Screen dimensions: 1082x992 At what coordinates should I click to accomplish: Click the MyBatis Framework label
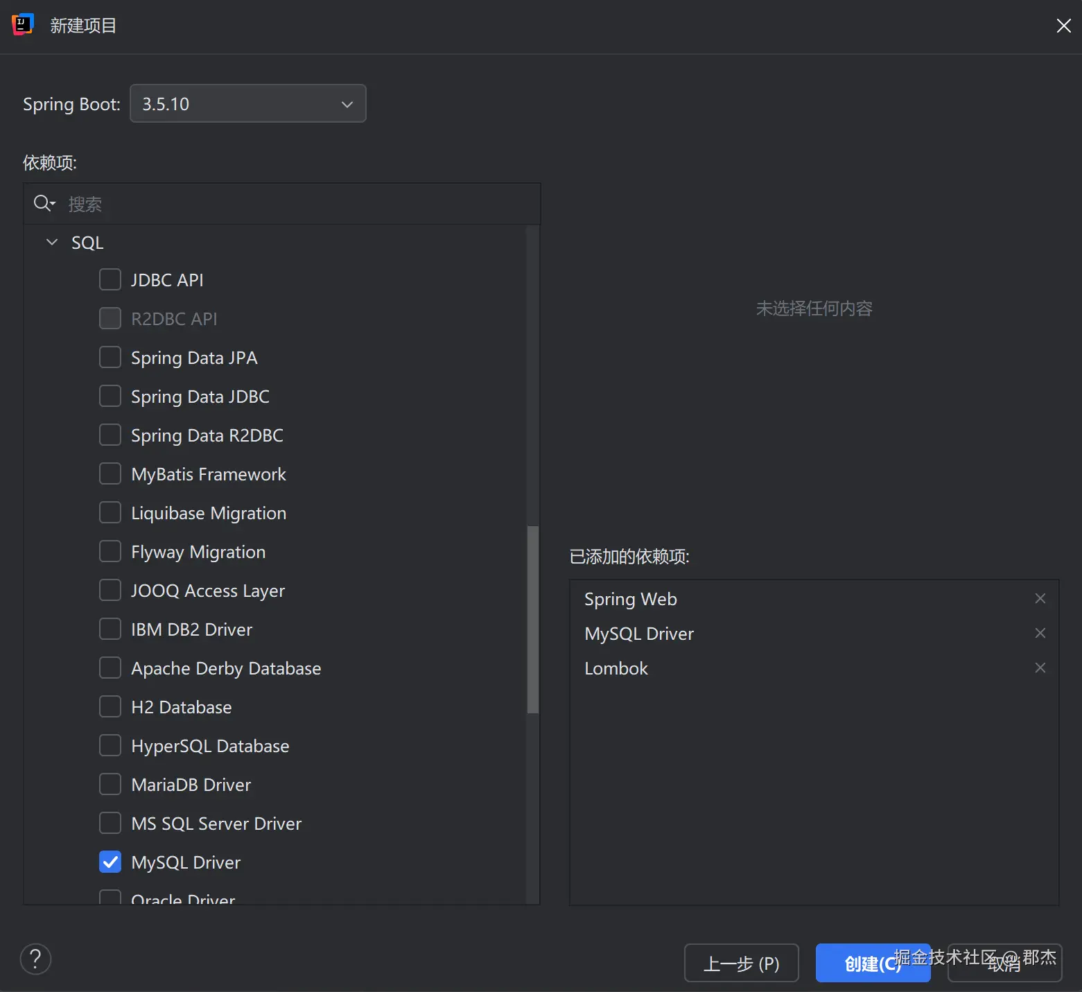[208, 474]
